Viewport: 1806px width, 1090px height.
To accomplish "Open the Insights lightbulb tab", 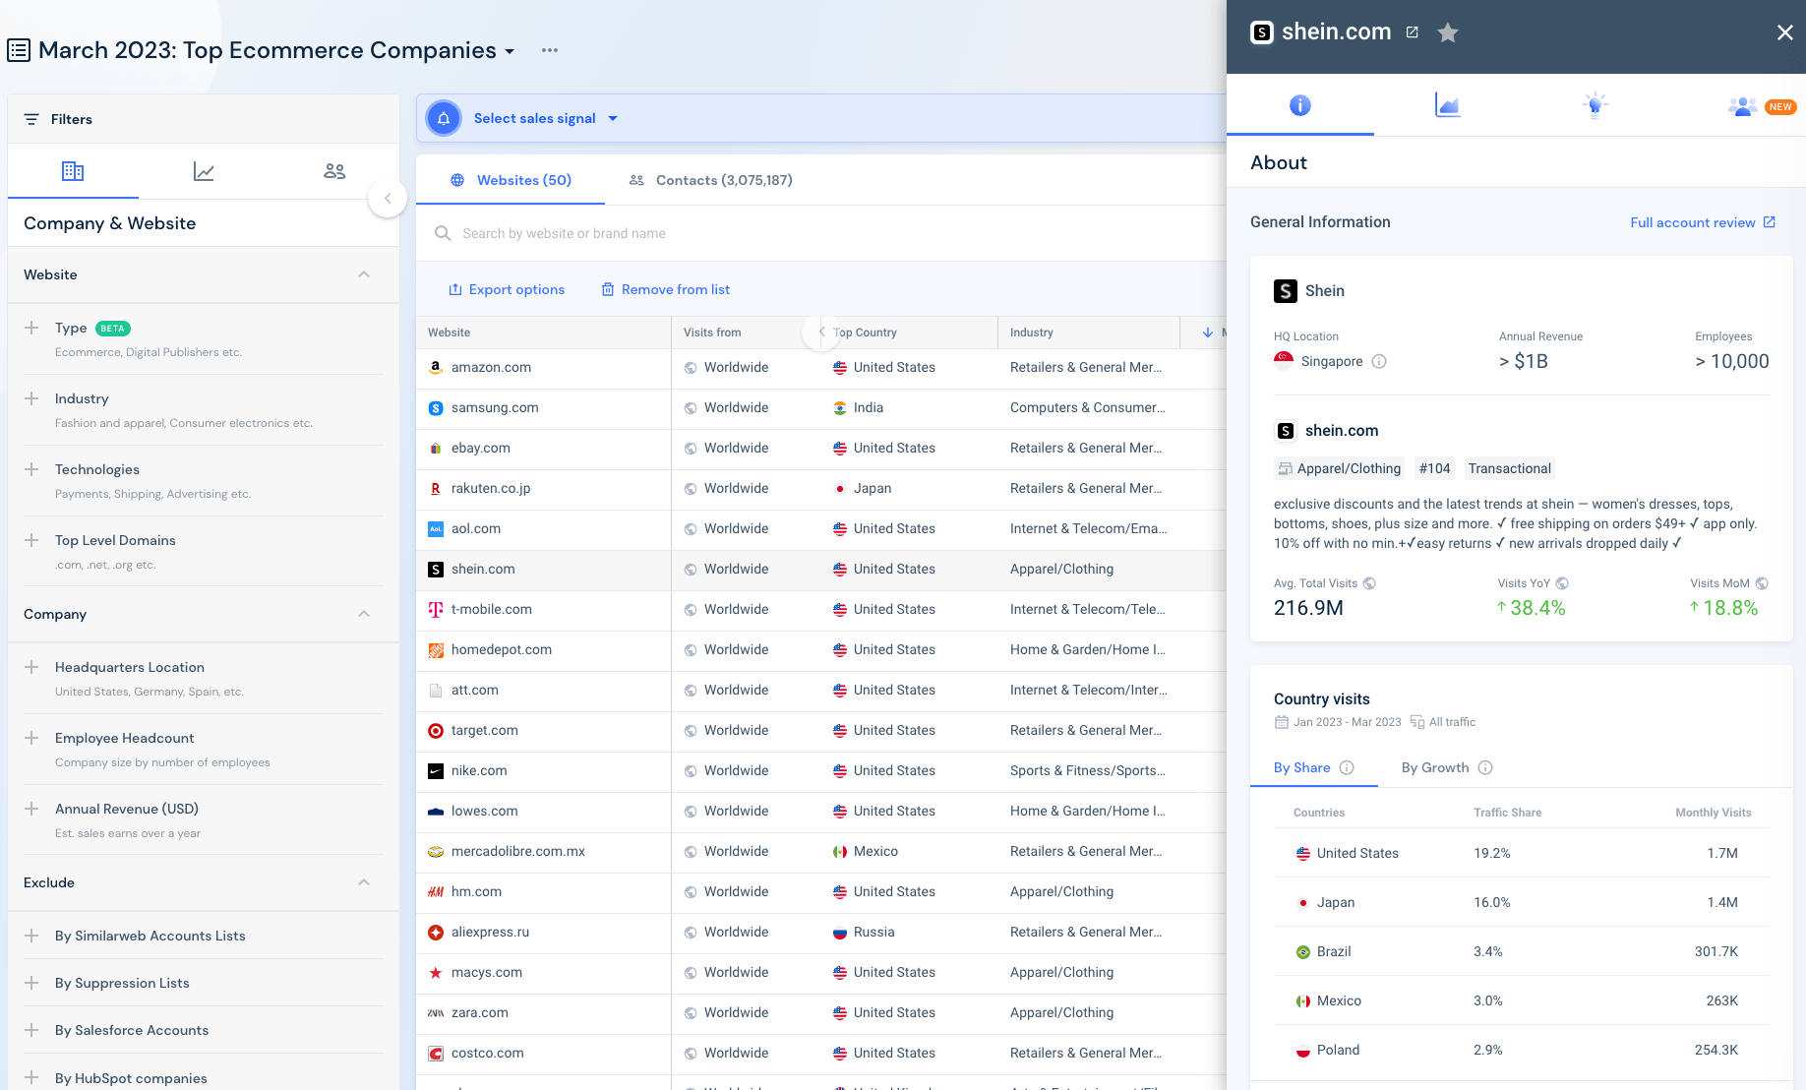I will tap(1595, 104).
